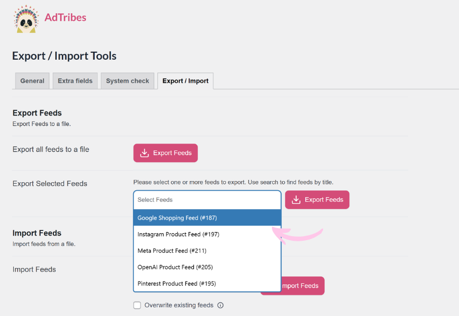Switch to the Extra fields tab
Viewport: 459px width, 316px height.
(x=75, y=81)
